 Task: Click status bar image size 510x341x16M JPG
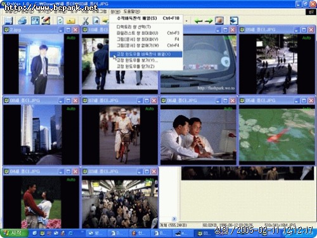pyautogui.click(x=280, y=225)
